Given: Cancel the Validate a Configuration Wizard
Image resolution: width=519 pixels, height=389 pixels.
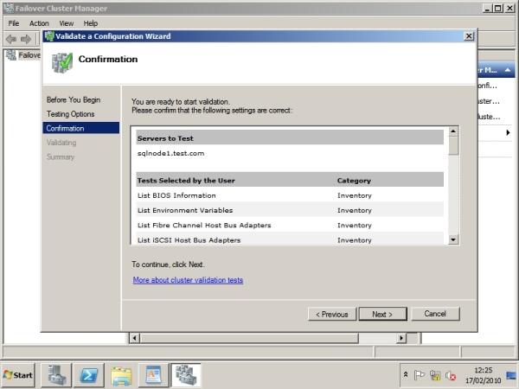Looking at the screenshot, I should coord(435,314).
